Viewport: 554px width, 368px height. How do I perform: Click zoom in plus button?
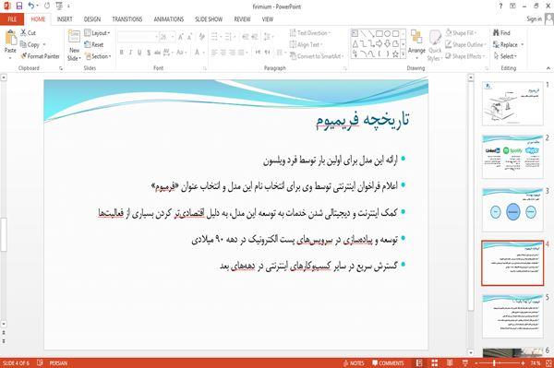(523, 362)
